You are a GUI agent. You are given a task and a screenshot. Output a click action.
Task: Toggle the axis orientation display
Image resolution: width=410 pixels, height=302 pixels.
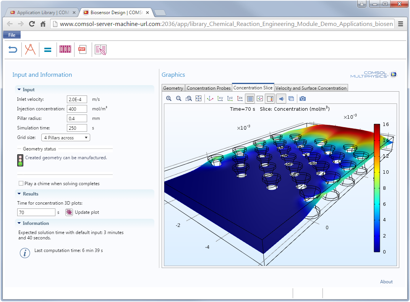pos(260,99)
